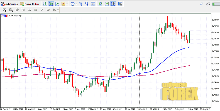Open the search magnifier in top right
220x111 pixels.
[202, 4]
